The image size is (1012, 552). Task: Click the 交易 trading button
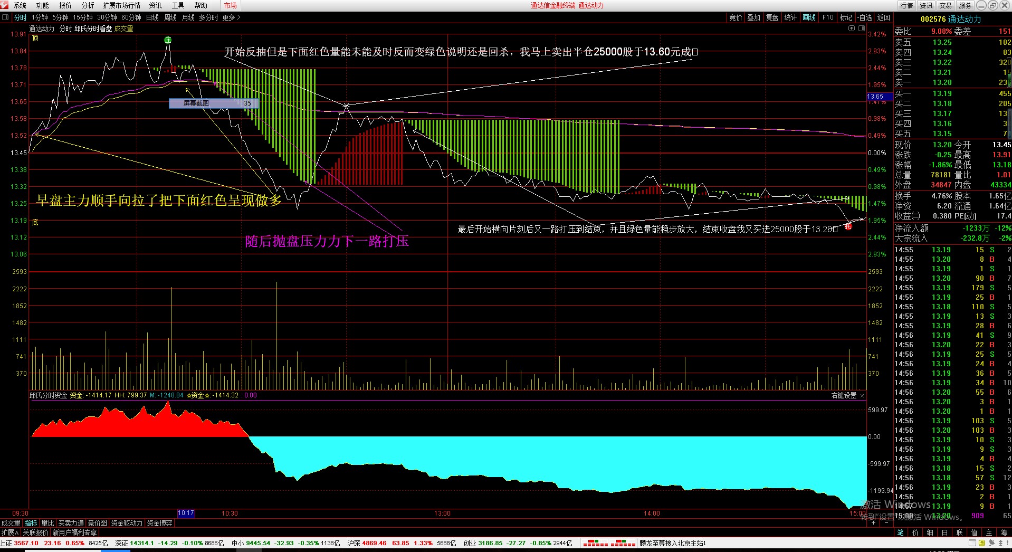(x=946, y=5)
